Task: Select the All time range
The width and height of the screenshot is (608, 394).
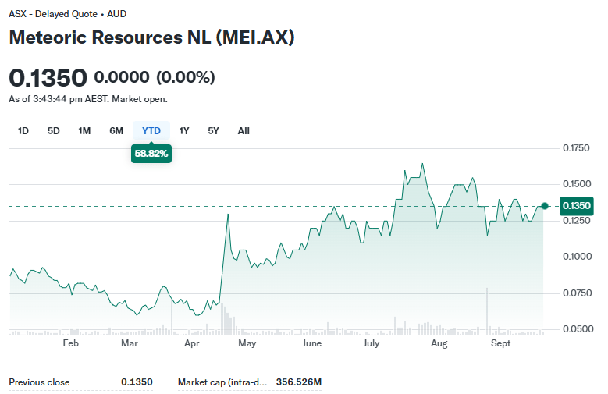Action: [244, 131]
